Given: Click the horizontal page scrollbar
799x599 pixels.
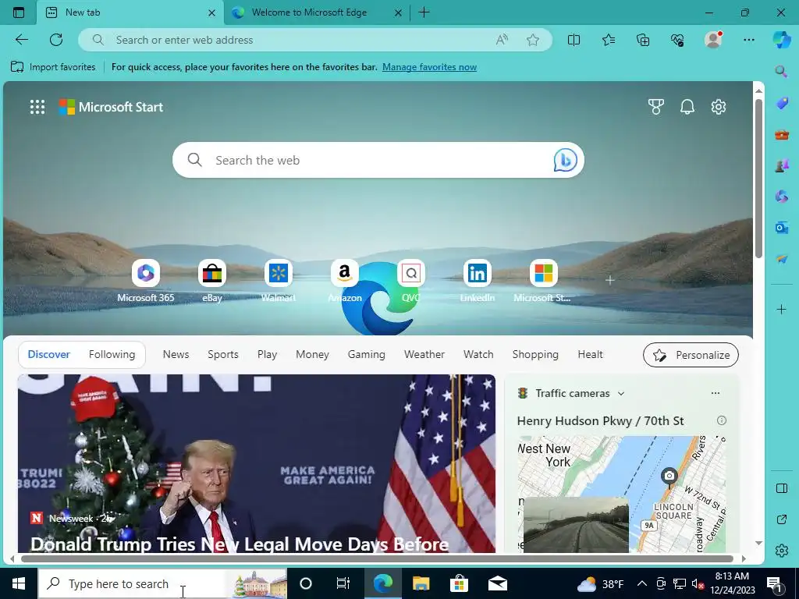Looking at the screenshot, I should (x=377, y=558).
